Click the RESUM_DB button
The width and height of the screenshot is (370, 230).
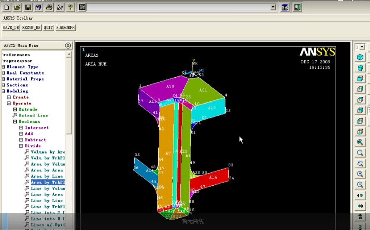(x=31, y=28)
